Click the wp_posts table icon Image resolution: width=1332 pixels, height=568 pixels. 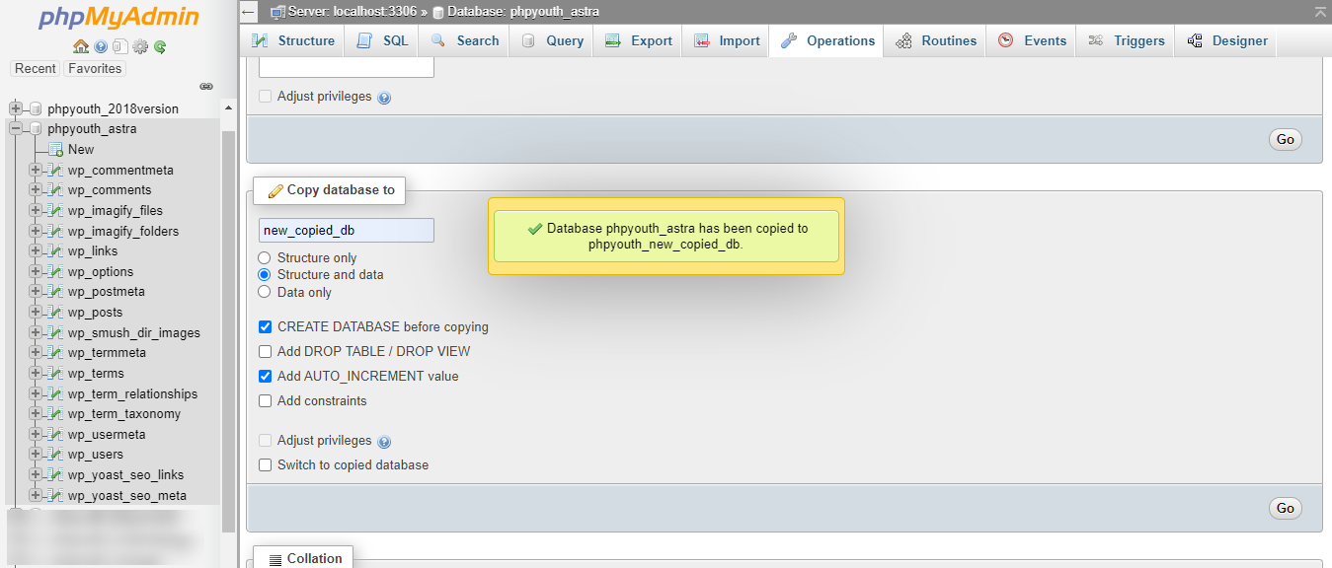pos(55,312)
